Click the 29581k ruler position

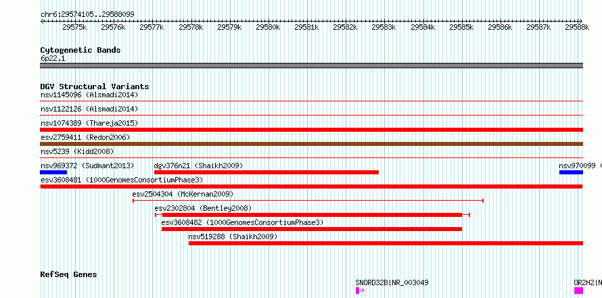[307, 27]
